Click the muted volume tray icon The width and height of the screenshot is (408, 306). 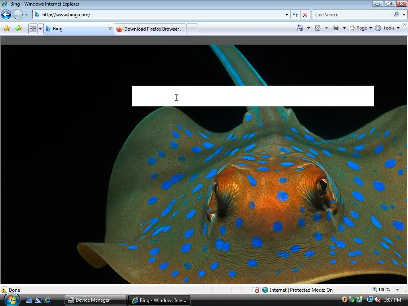pos(377,300)
